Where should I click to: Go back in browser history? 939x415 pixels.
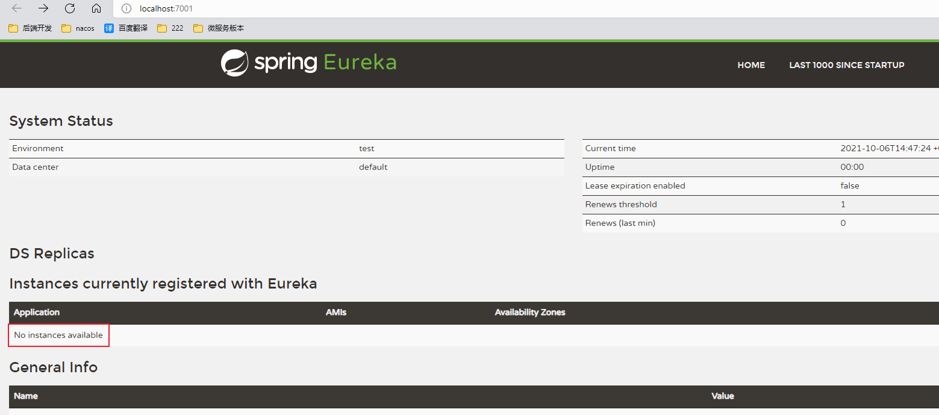pyautogui.click(x=17, y=8)
